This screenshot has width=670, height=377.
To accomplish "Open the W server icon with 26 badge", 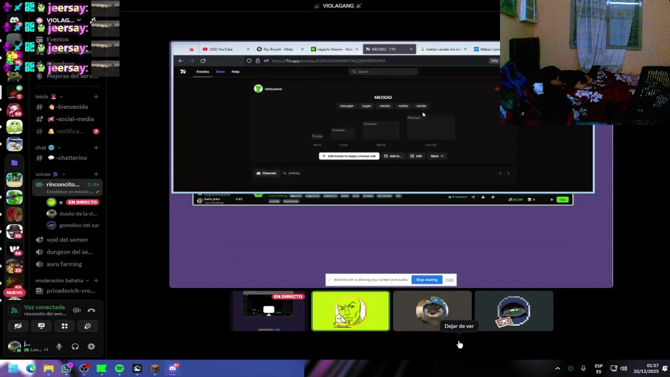I will 14,249.
